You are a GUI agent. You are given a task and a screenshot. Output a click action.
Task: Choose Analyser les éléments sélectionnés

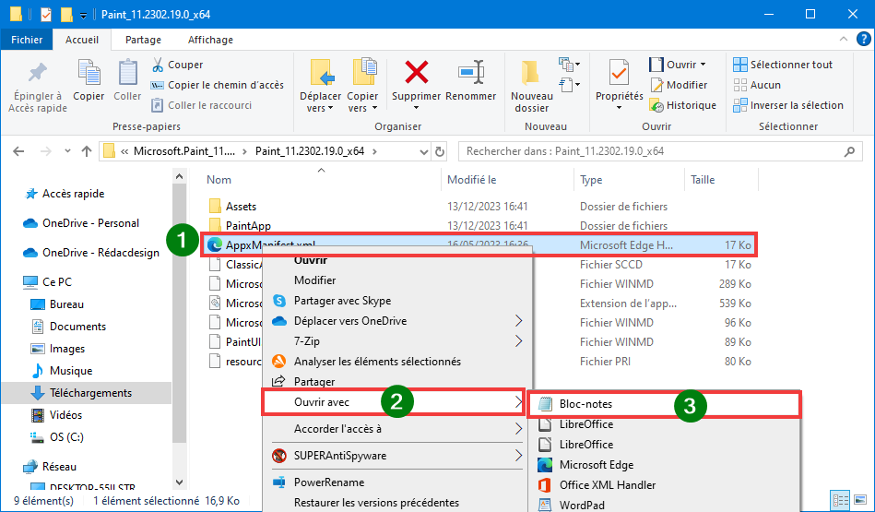[x=377, y=362]
